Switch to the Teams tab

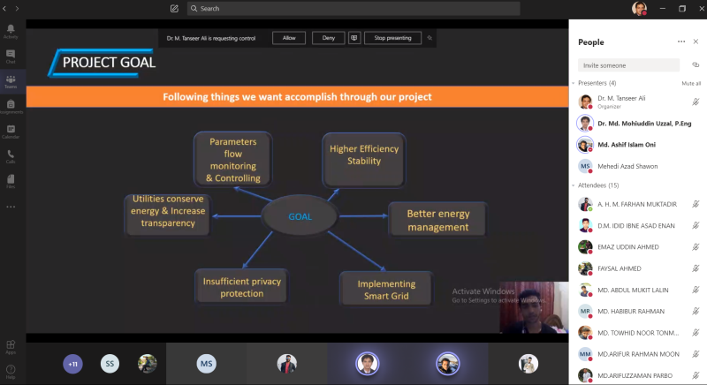11,81
